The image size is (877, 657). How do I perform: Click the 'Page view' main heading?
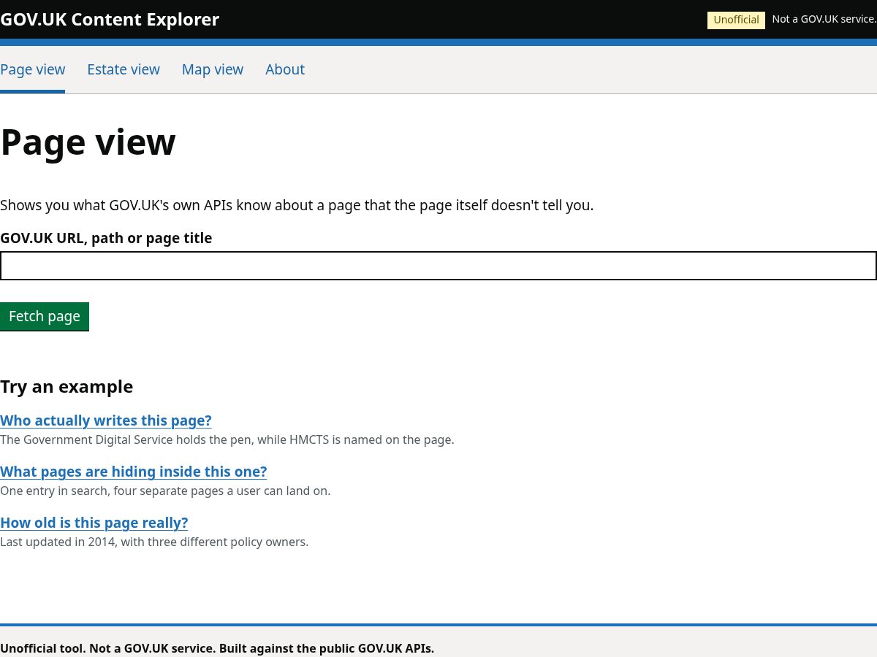coord(88,142)
